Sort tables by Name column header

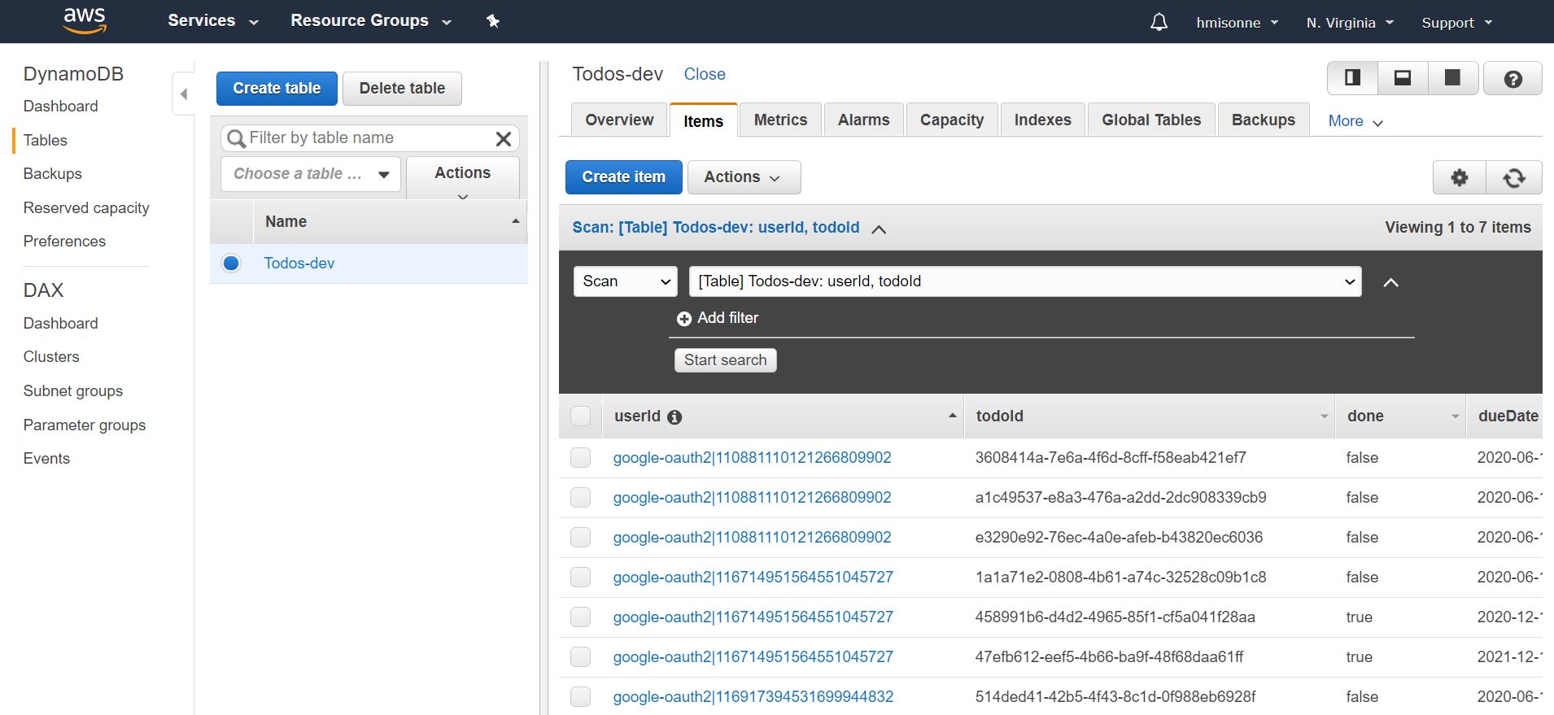point(391,222)
